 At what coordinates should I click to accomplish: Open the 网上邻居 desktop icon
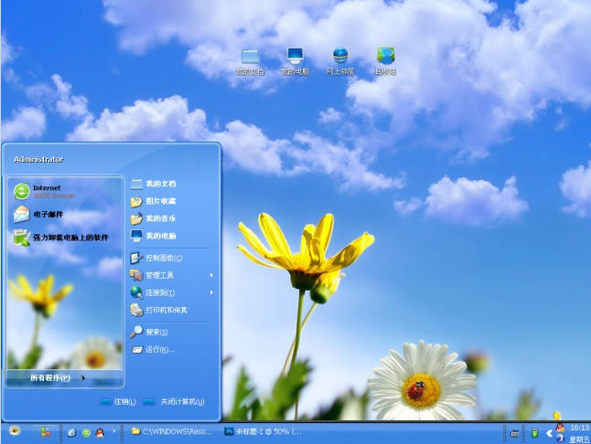[340, 62]
